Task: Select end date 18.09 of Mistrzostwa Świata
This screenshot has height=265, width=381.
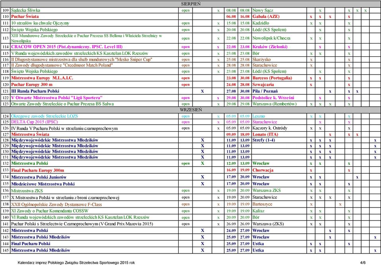Action: coord(245,134)
